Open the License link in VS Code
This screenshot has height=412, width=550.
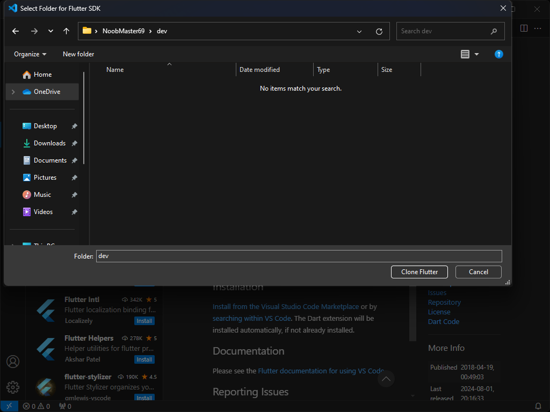439,312
